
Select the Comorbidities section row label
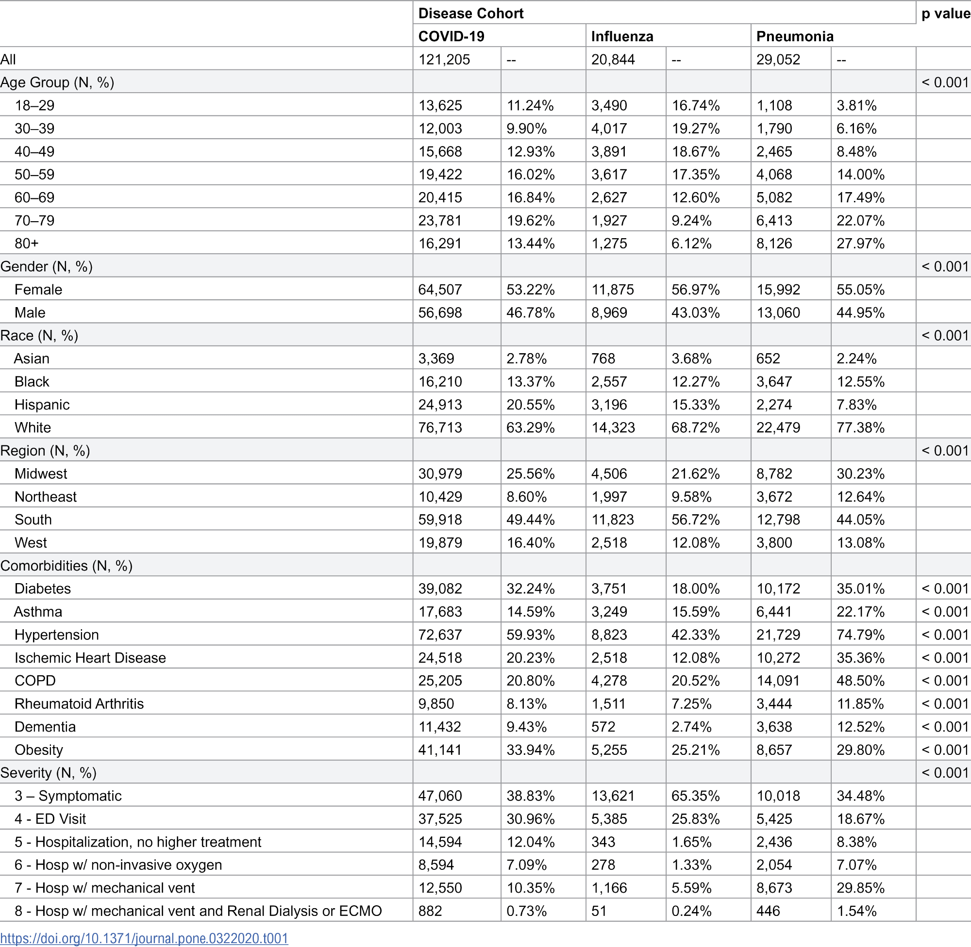coord(66,566)
